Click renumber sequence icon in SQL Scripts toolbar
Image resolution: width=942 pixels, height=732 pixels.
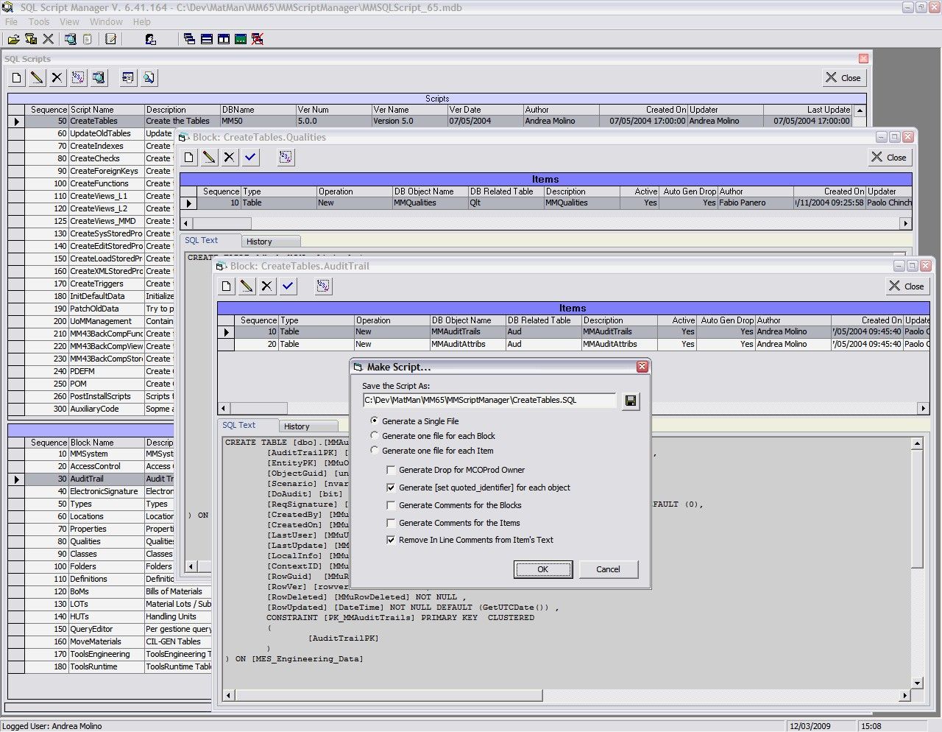click(x=78, y=77)
